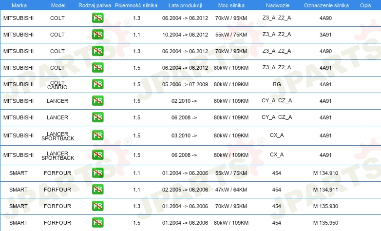Select engine code M 134.911
The height and width of the screenshot is (231, 381).
325,190
